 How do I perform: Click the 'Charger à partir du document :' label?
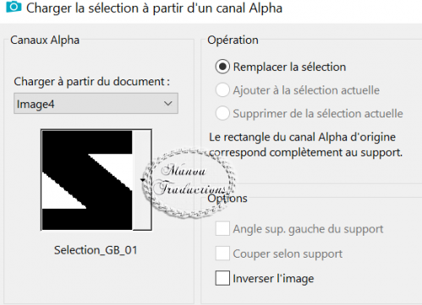tap(92, 82)
